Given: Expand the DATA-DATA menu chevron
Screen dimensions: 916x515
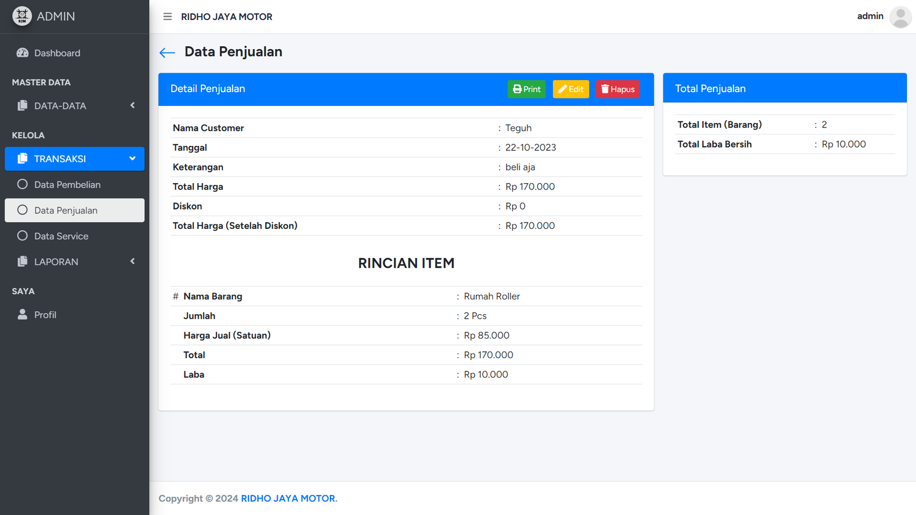Looking at the screenshot, I should pos(132,105).
